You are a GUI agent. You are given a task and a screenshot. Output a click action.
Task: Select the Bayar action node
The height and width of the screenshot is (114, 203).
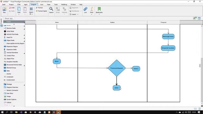click(57, 61)
